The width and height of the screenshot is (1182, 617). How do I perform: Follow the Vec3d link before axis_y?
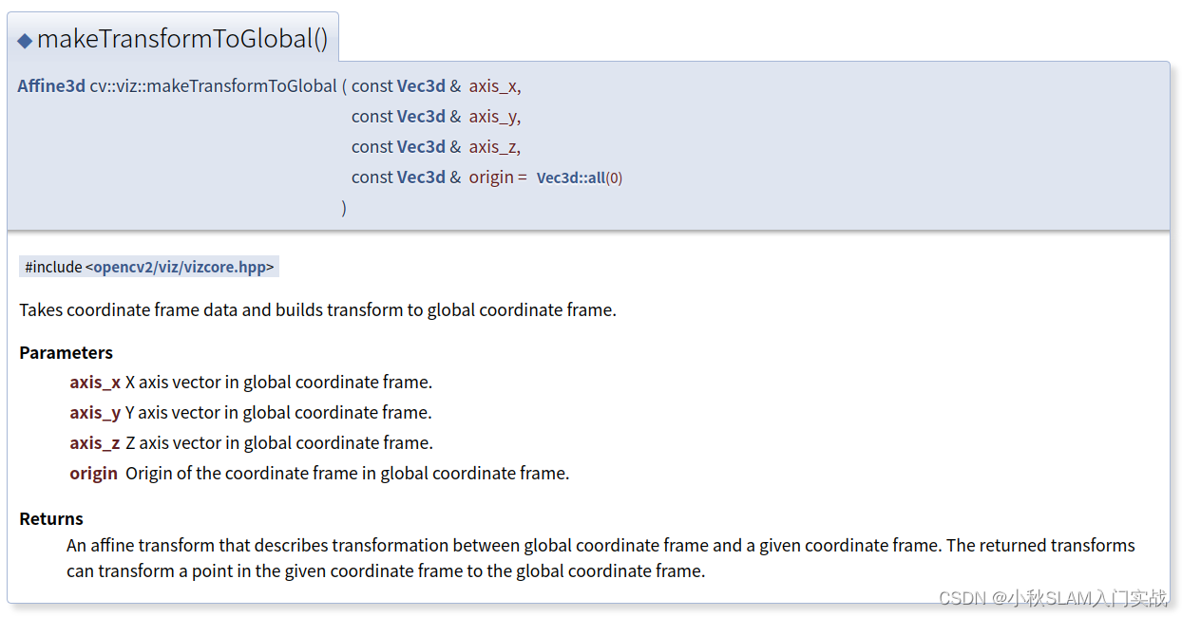tap(421, 116)
